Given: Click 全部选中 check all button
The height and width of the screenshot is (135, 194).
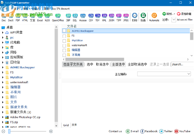Looking at the screenshot, I should coord(118,64).
